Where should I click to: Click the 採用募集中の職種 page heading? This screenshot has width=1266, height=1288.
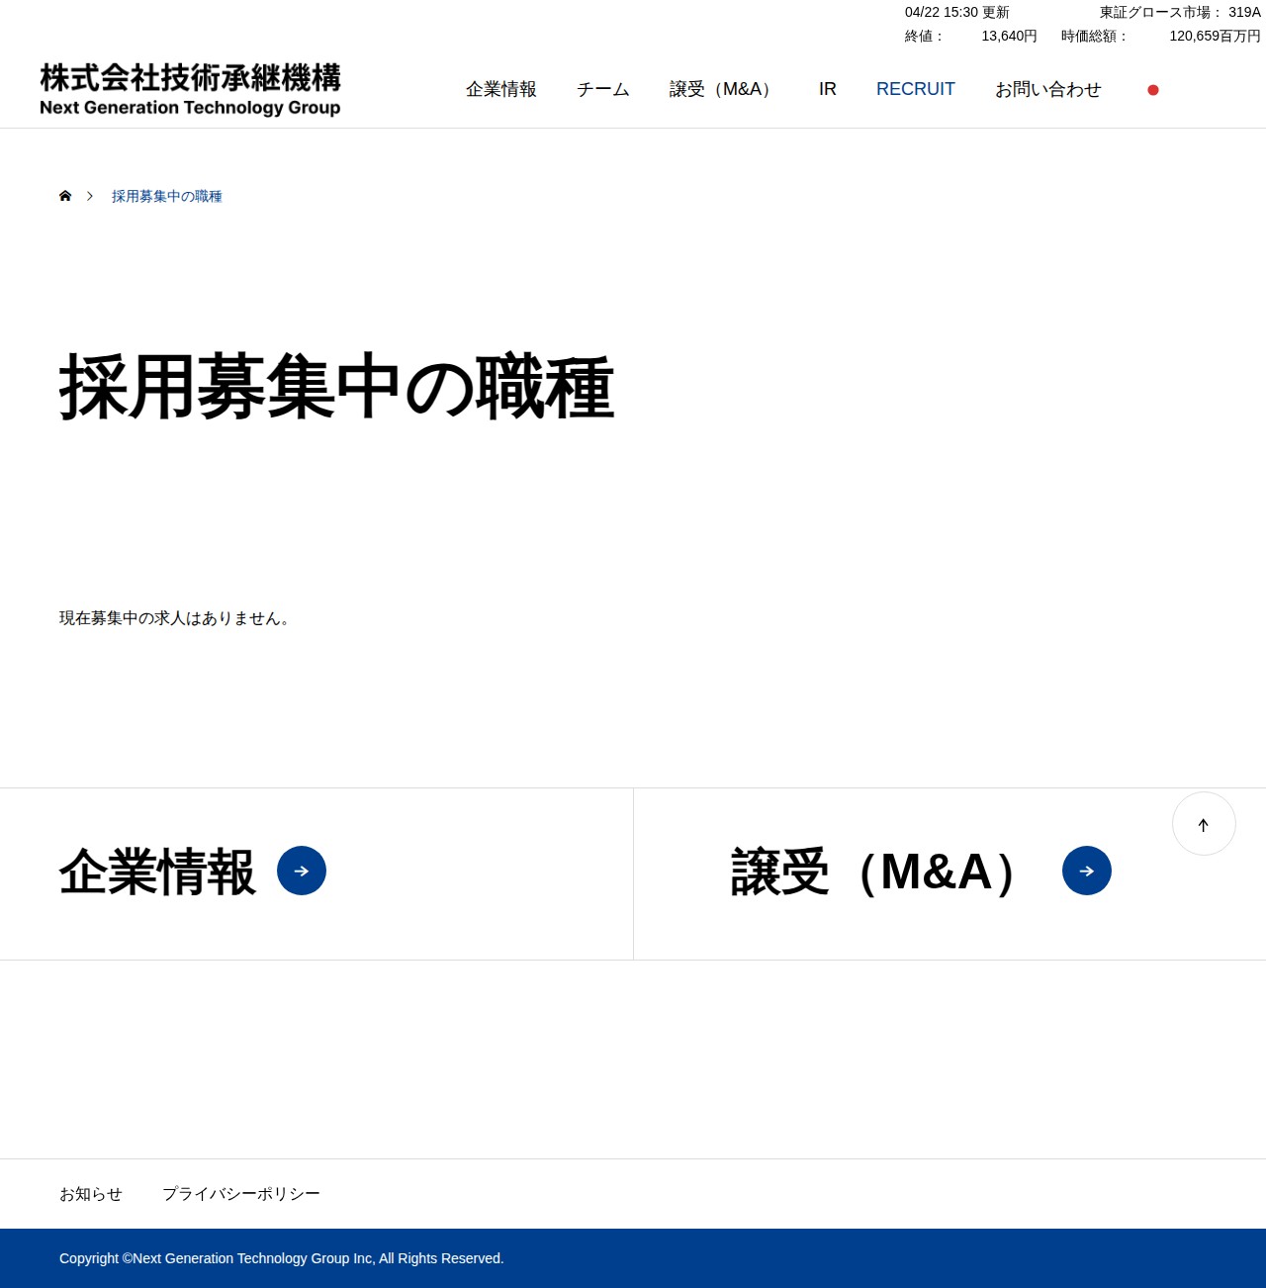point(336,387)
